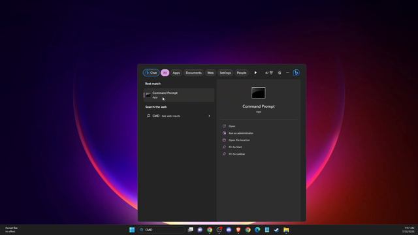This screenshot has height=235, width=418.
Task: Open Chrome icon between Brave and Edge
Action: click(x=248, y=230)
